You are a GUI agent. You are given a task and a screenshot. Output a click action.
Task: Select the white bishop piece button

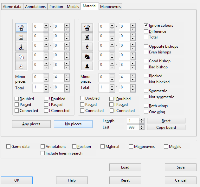coord(21,47)
